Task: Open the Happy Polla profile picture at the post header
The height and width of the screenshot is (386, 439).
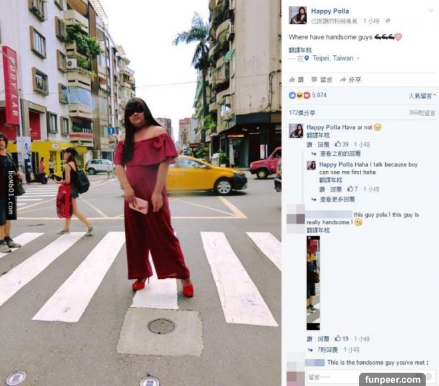Action: click(x=297, y=15)
